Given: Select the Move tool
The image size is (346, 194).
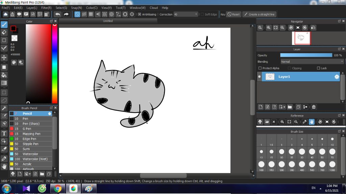Looking at the screenshot, I should coord(4,58).
